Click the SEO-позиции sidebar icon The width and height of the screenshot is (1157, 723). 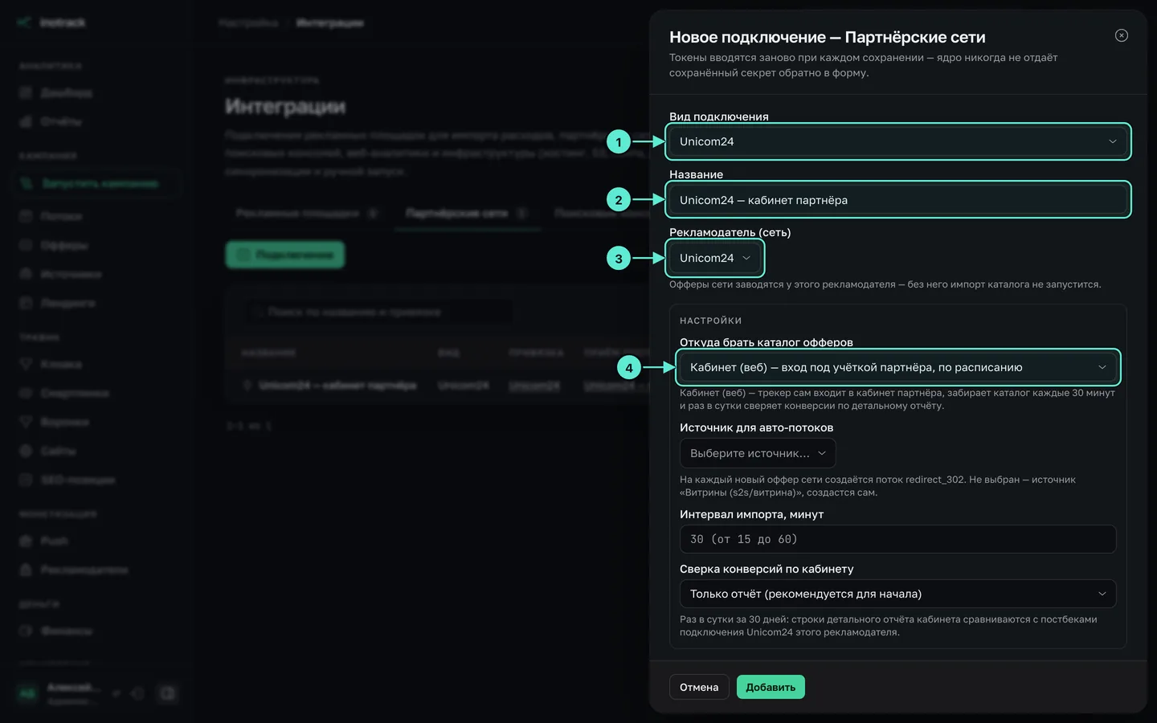pyautogui.click(x=26, y=480)
